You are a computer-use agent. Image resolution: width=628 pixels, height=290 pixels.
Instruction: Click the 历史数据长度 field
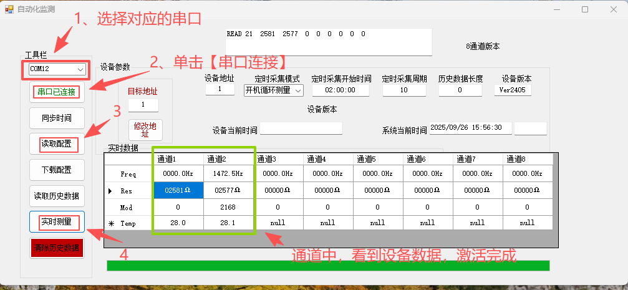tap(460, 90)
